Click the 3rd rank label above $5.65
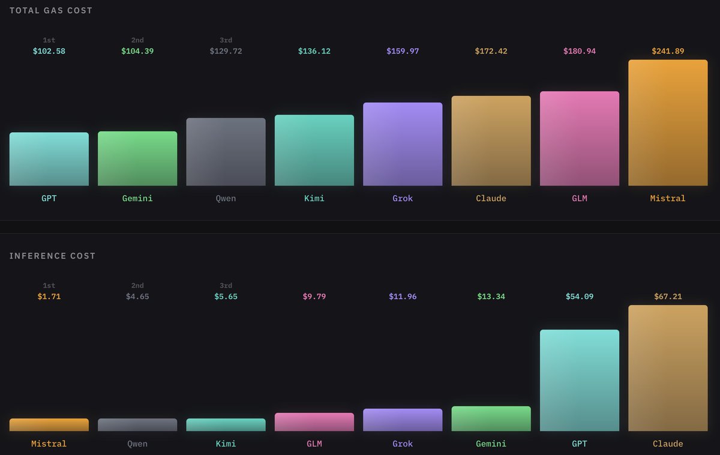720x455 pixels. [226, 286]
